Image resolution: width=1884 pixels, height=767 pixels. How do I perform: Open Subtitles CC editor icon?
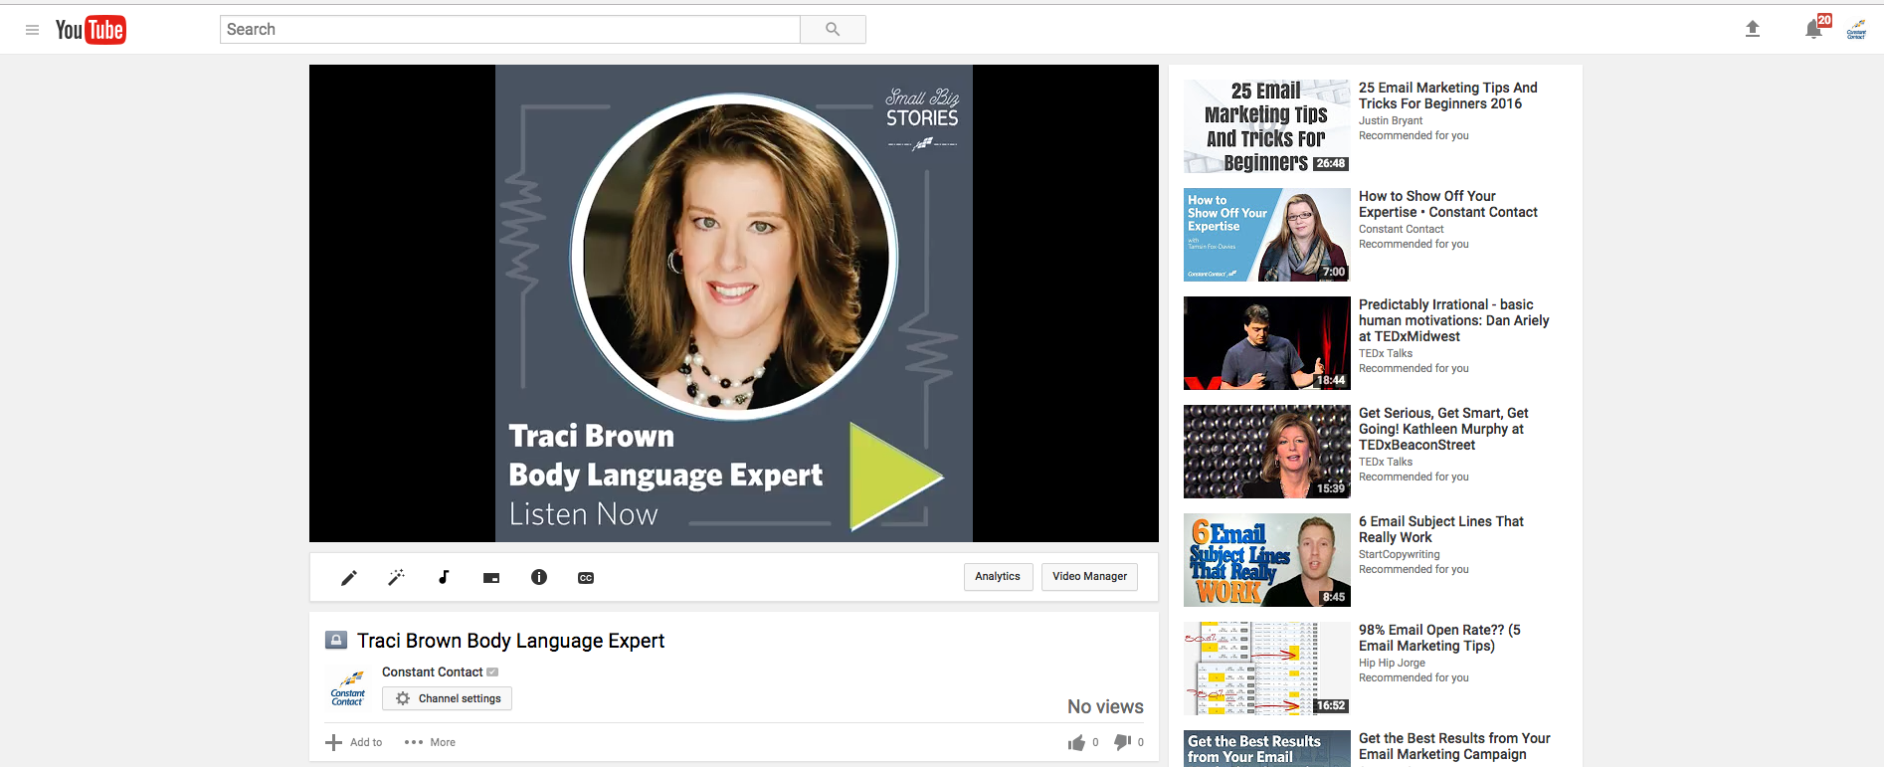(586, 578)
